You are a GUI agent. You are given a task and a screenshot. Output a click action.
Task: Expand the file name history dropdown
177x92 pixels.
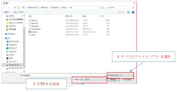(104, 75)
